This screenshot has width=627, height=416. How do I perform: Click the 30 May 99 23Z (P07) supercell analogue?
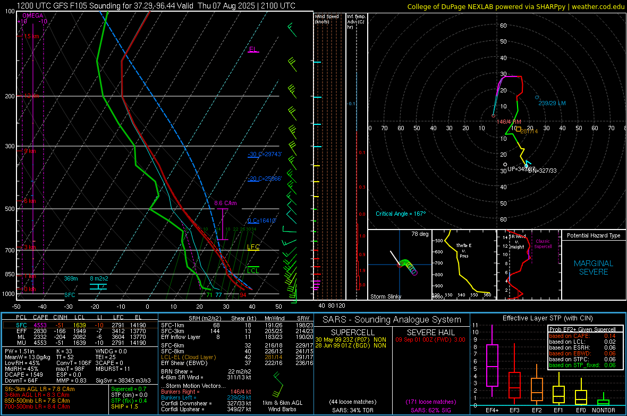pos(351,339)
